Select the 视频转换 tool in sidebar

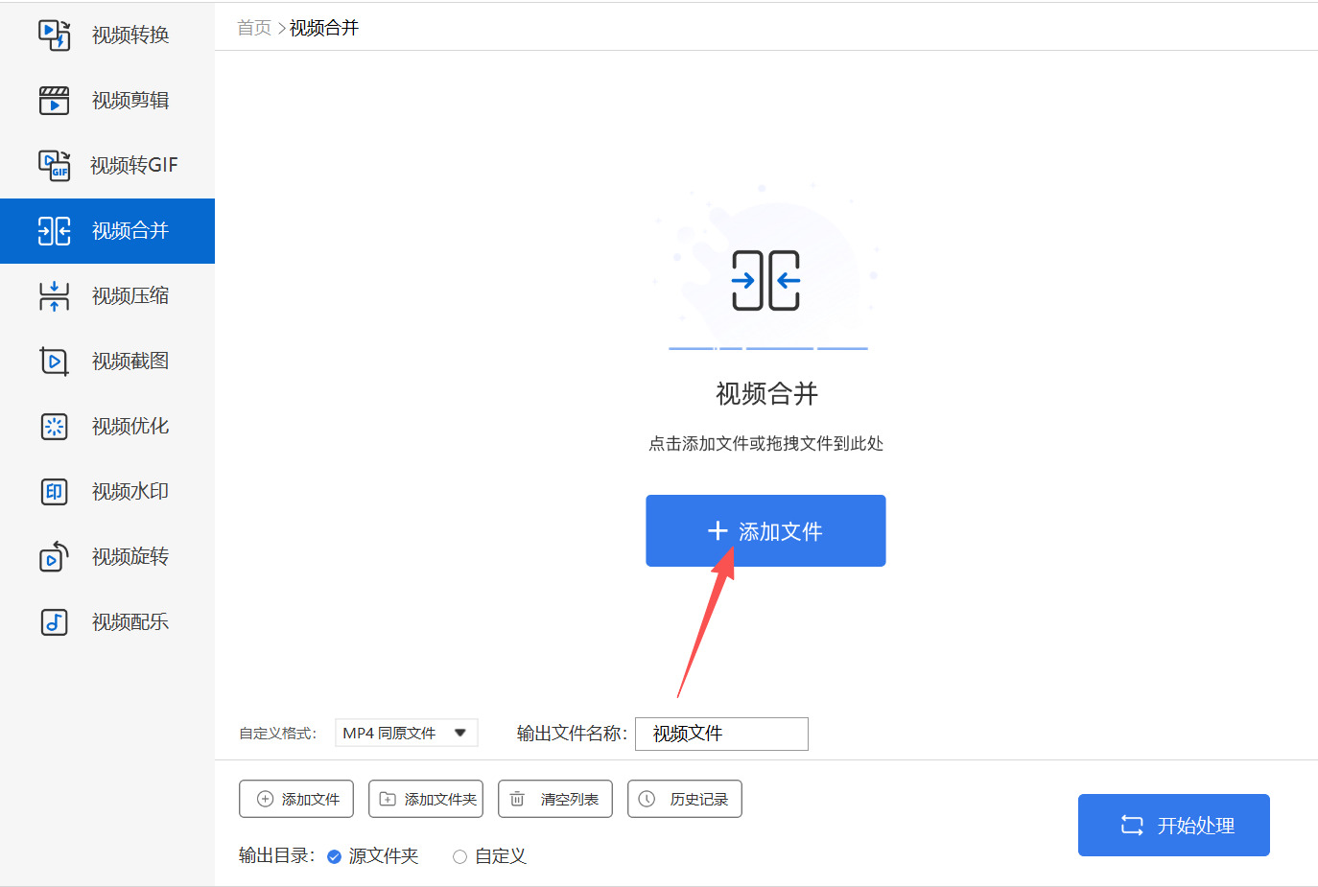107,35
